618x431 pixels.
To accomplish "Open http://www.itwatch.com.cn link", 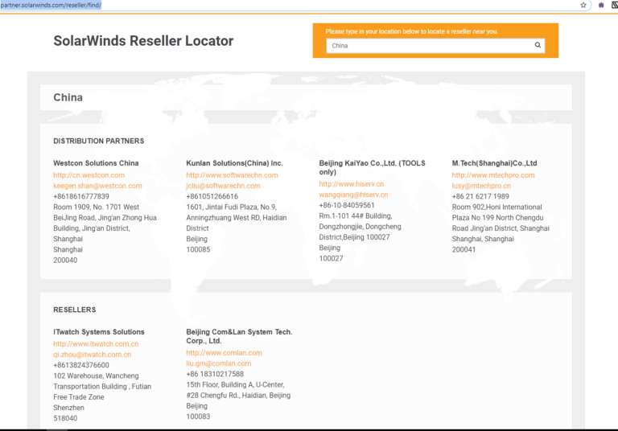I will tap(97, 344).
